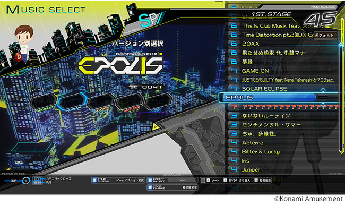This screenshot has width=345, height=205.
Task: Click the key 1 難易度変更 icon
Action: coord(256,180)
